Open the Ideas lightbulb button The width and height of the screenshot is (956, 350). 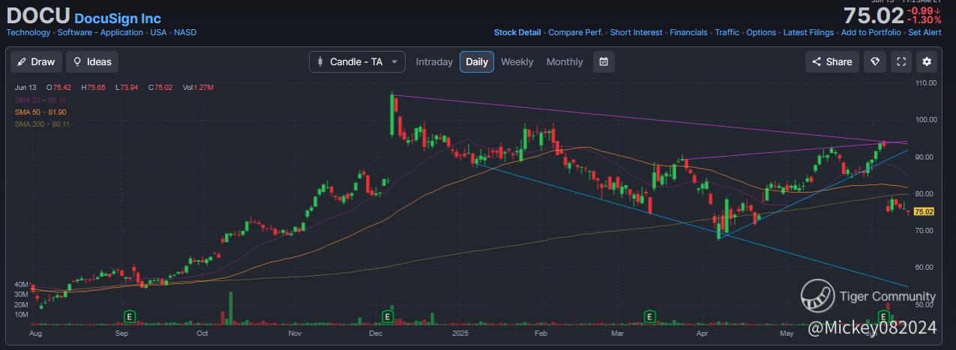coord(93,61)
